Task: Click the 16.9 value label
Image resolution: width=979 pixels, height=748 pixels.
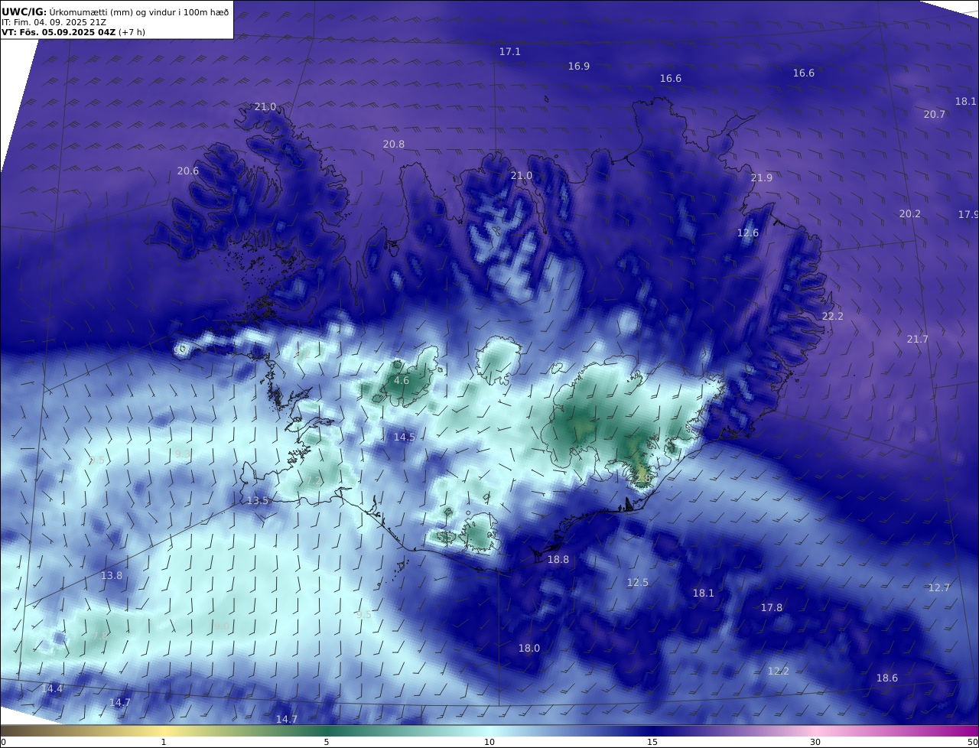Action: coord(579,67)
